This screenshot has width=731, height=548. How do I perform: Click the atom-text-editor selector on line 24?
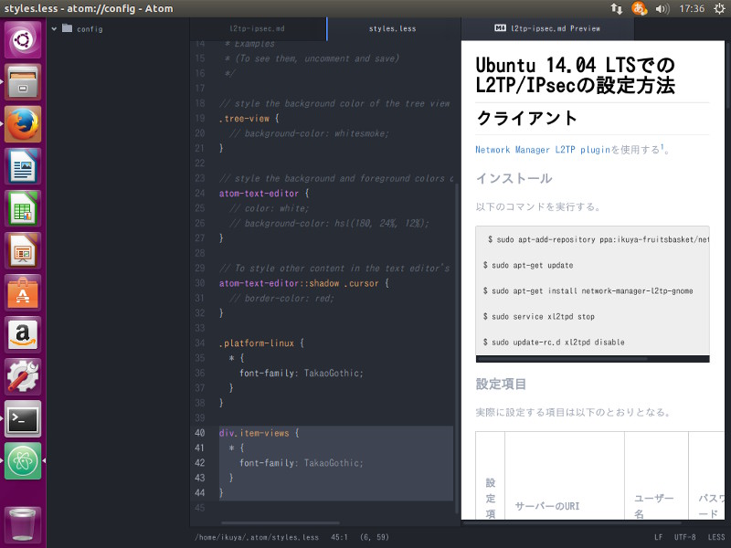tap(259, 193)
